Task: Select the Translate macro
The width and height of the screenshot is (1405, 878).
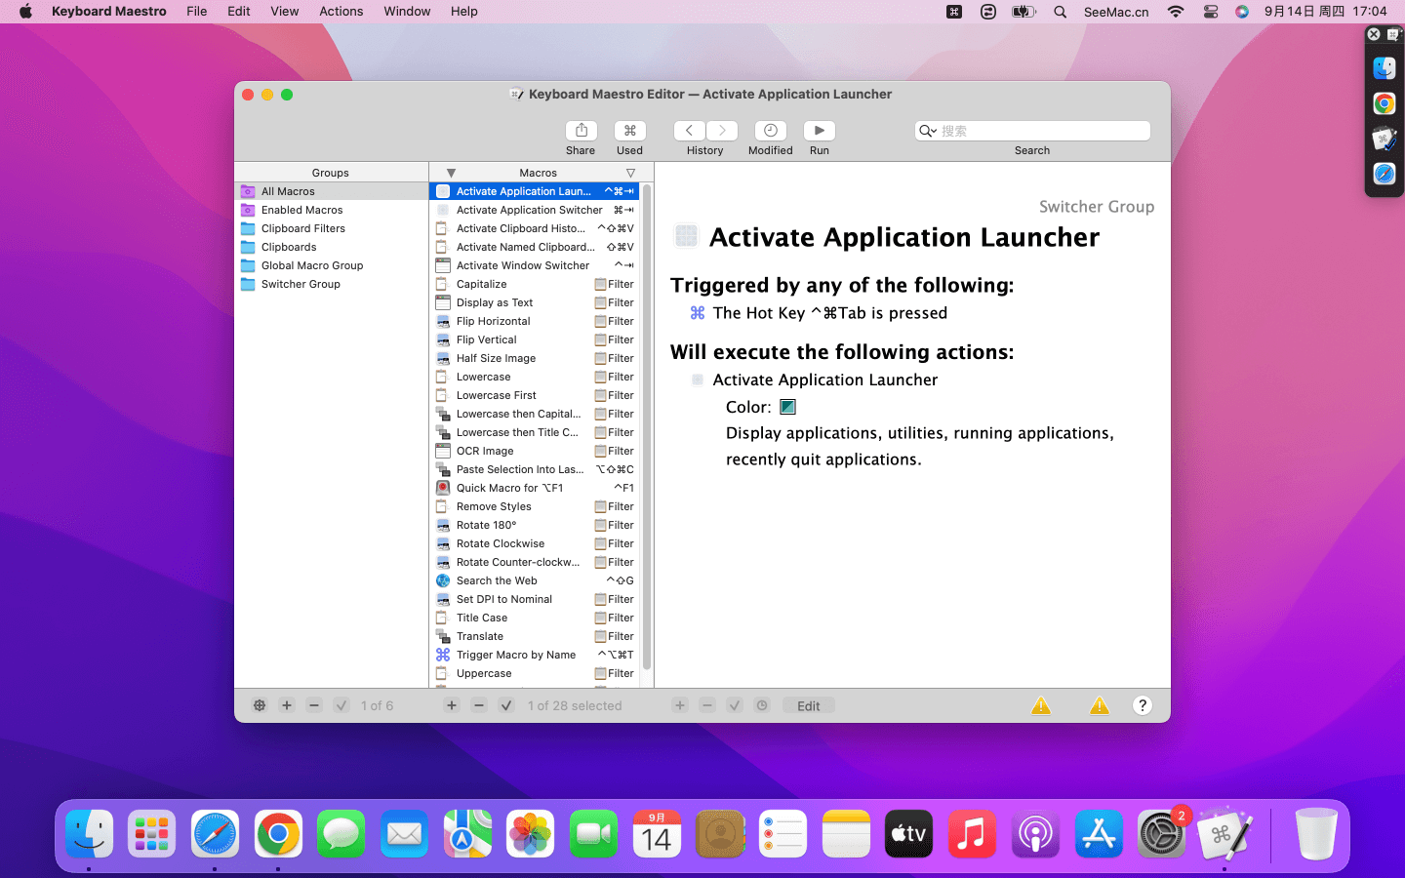Action: coord(535,636)
